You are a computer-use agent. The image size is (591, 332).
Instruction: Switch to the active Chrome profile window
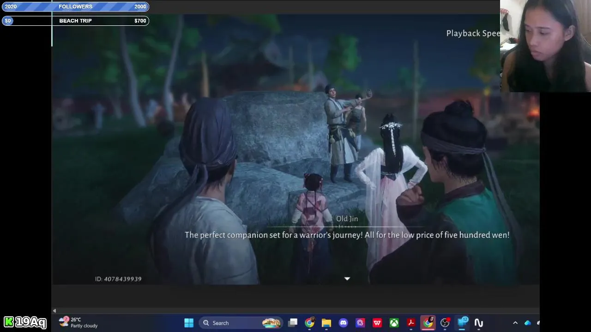[x=428, y=323]
